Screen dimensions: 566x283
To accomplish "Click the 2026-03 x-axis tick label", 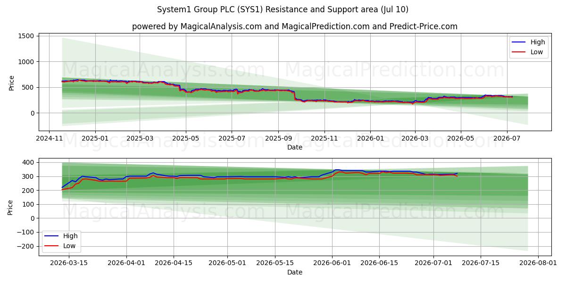I will pos(415,139).
